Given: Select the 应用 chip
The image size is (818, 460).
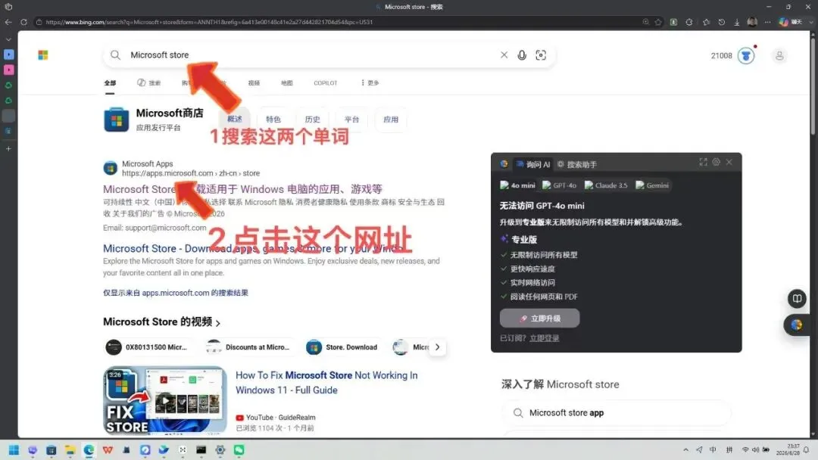Looking at the screenshot, I should click(x=391, y=120).
